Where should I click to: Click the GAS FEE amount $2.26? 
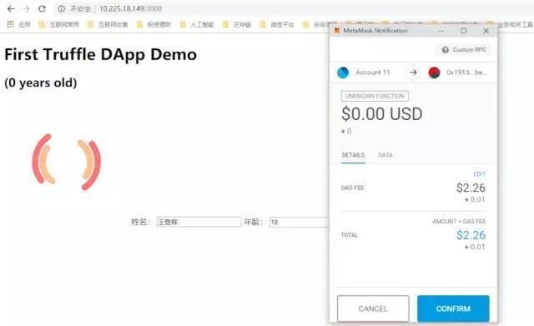point(471,188)
